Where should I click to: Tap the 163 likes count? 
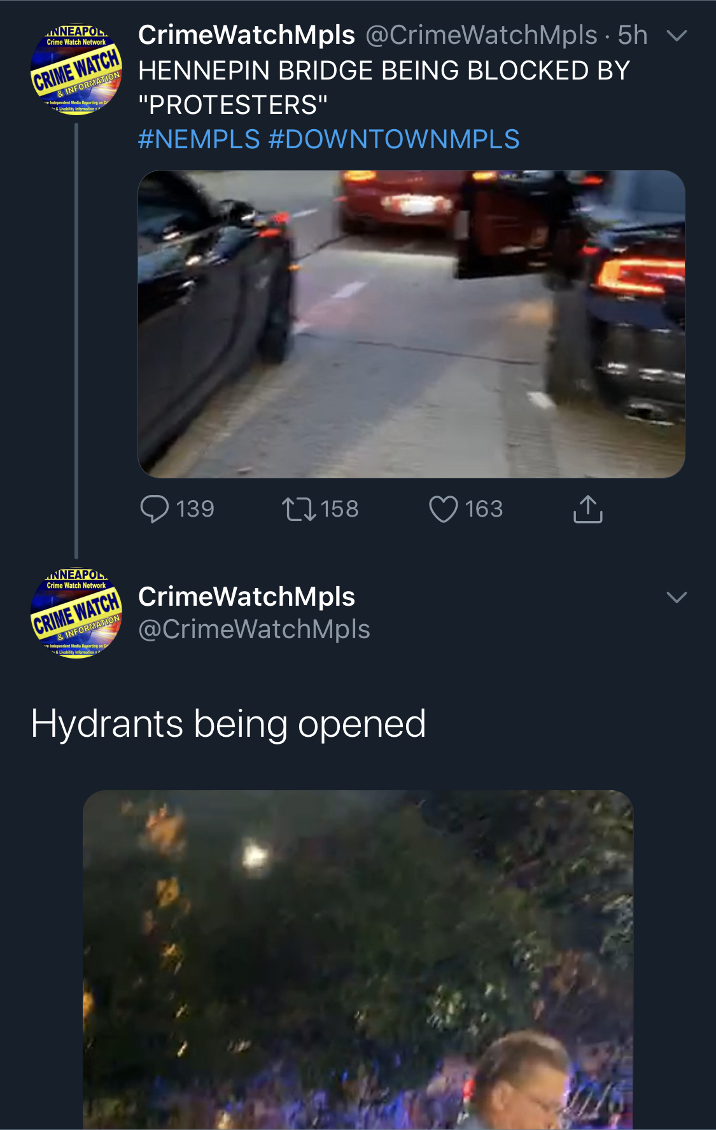click(484, 509)
